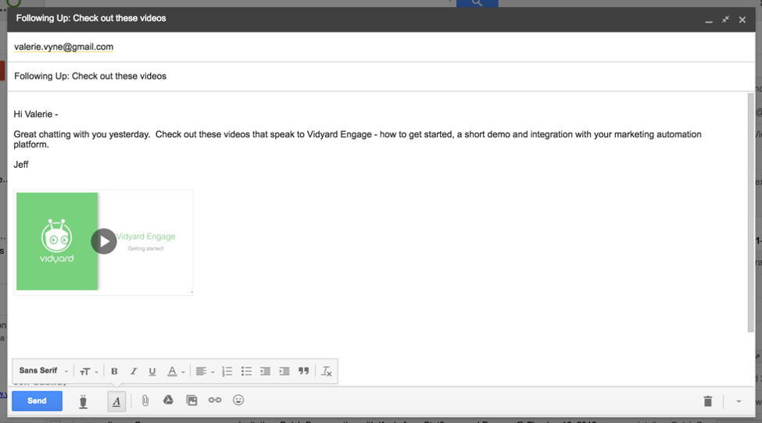This screenshot has width=762, height=423.
Task: Click the 'Jeff' signature text
Action: 21,165
